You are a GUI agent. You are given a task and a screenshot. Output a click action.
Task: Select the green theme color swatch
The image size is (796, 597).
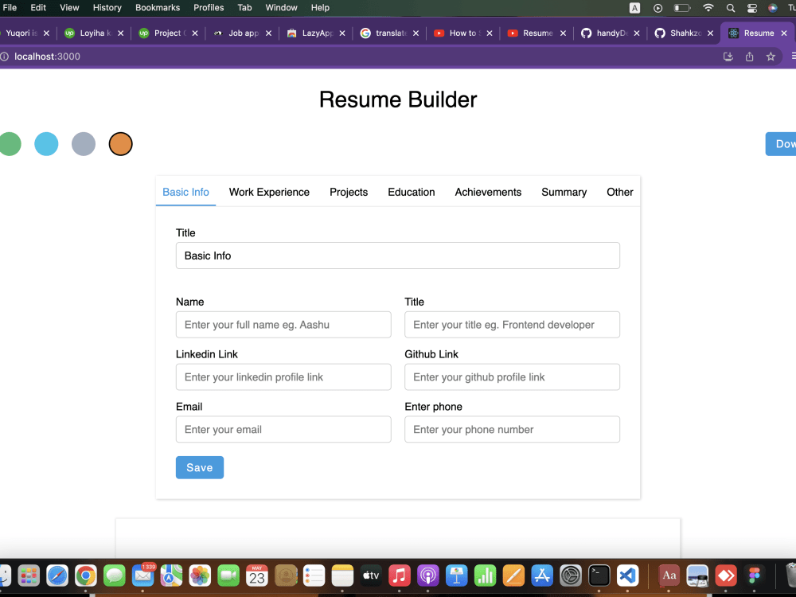point(10,144)
